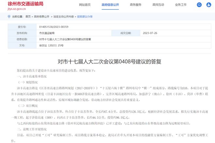
Task: Click the paragraph line starting 目前，项目已开展
Action: (112, 135)
